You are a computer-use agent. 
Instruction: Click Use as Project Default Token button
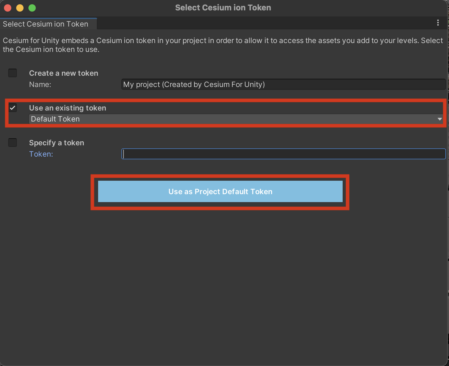click(x=220, y=191)
